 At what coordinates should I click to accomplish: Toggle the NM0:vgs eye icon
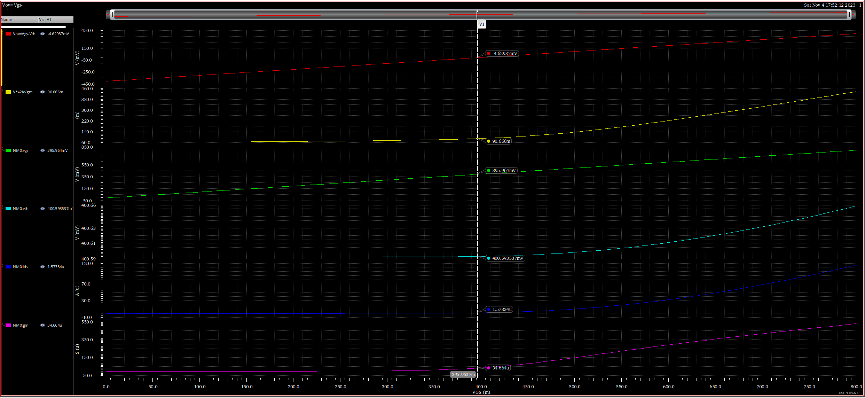(42, 150)
